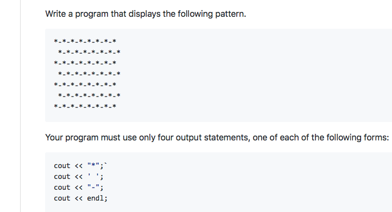Click the sixth pattern line, indented
The image size is (392, 212).
point(89,95)
